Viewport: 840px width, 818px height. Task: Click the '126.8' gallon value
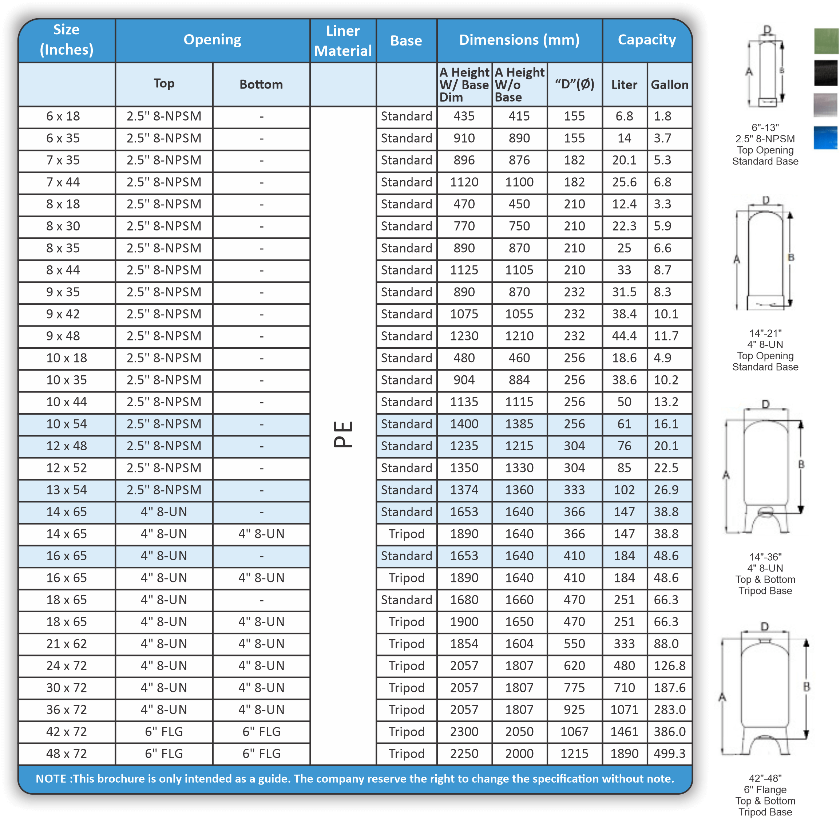click(670, 666)
